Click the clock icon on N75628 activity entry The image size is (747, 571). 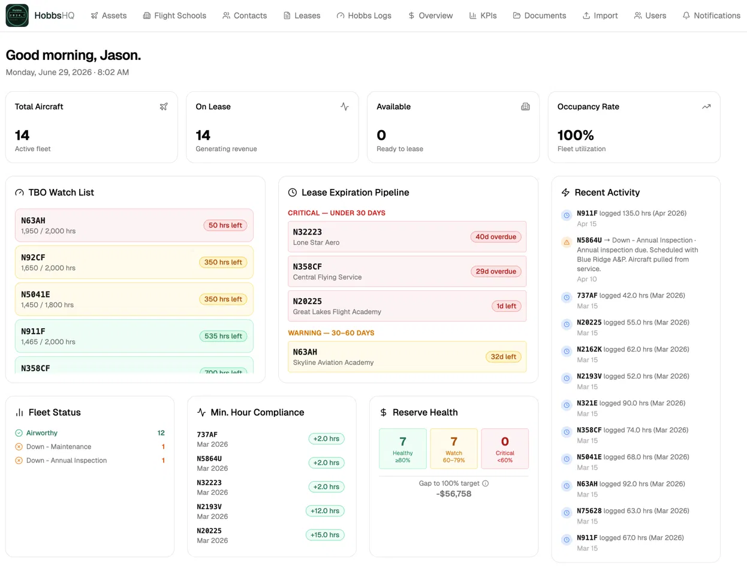pyautogui.click(x=567, y=513)
